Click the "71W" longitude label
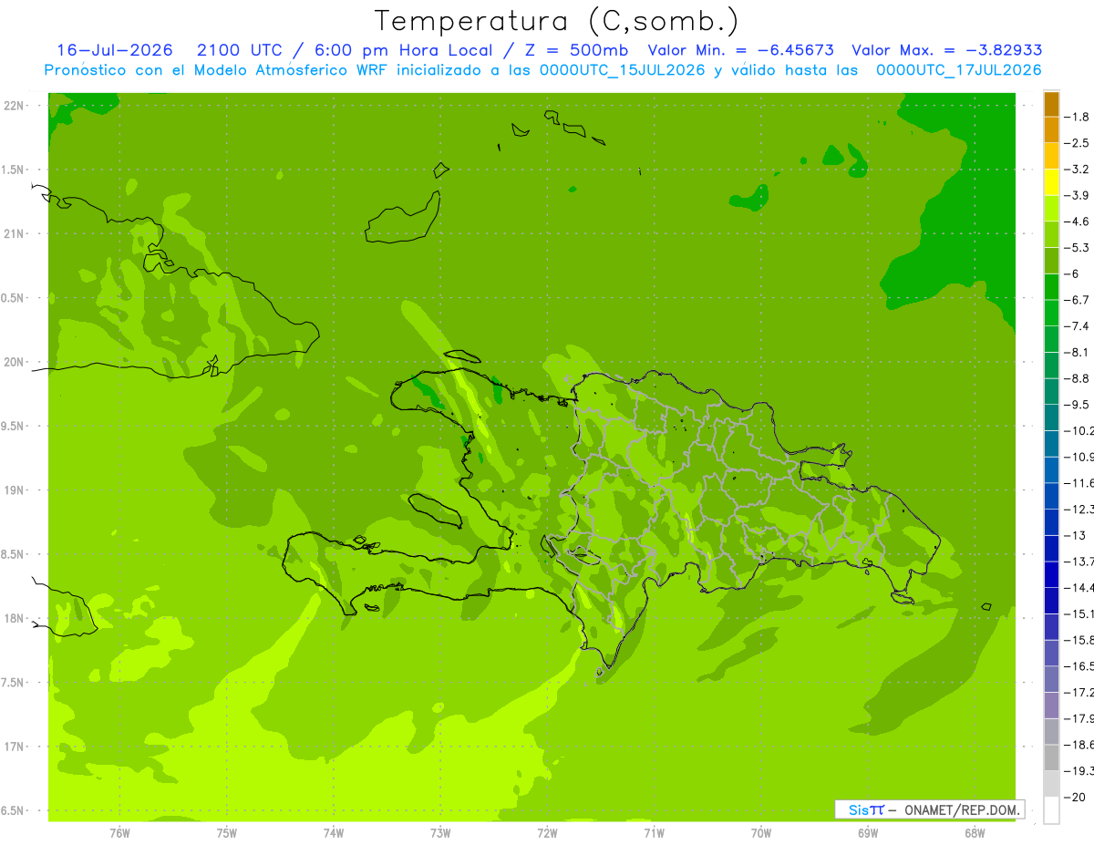The height and width of the screenshot is (845, 1094). pos(654,833)
